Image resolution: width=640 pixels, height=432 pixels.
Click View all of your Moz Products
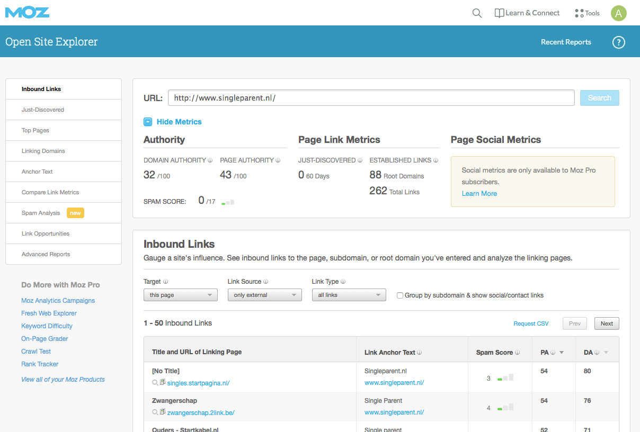(63, 380)
